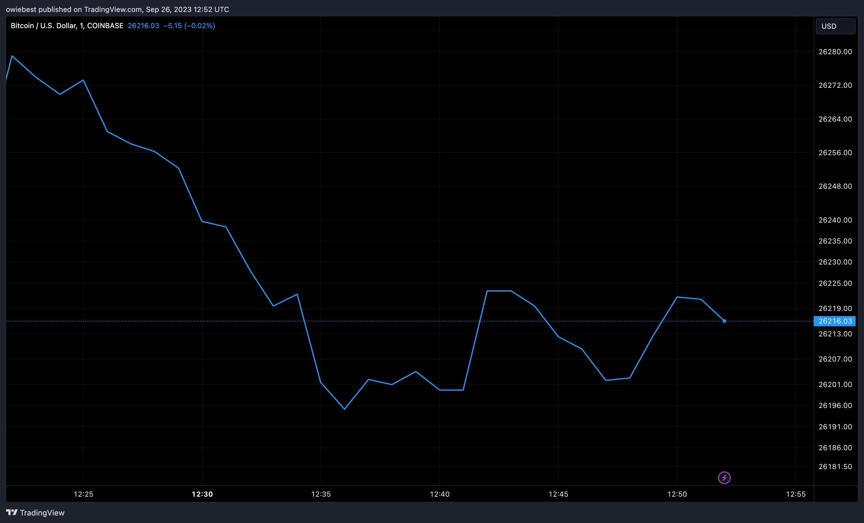
Task: Click the 26225.00 price axis label
Action: 835,283
